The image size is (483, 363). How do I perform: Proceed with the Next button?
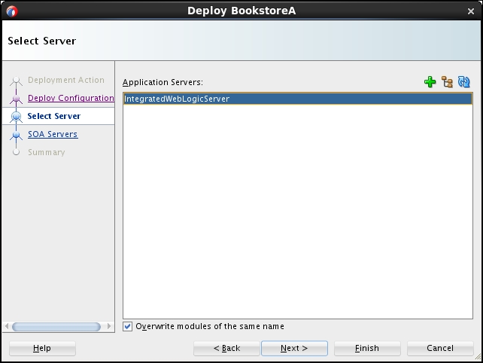[x=294, y=348]
